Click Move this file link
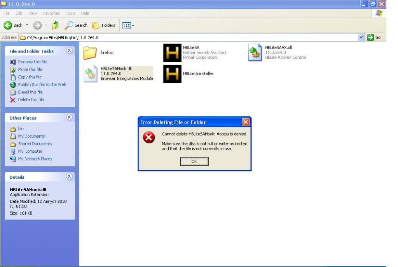 [x=30, y=69]
